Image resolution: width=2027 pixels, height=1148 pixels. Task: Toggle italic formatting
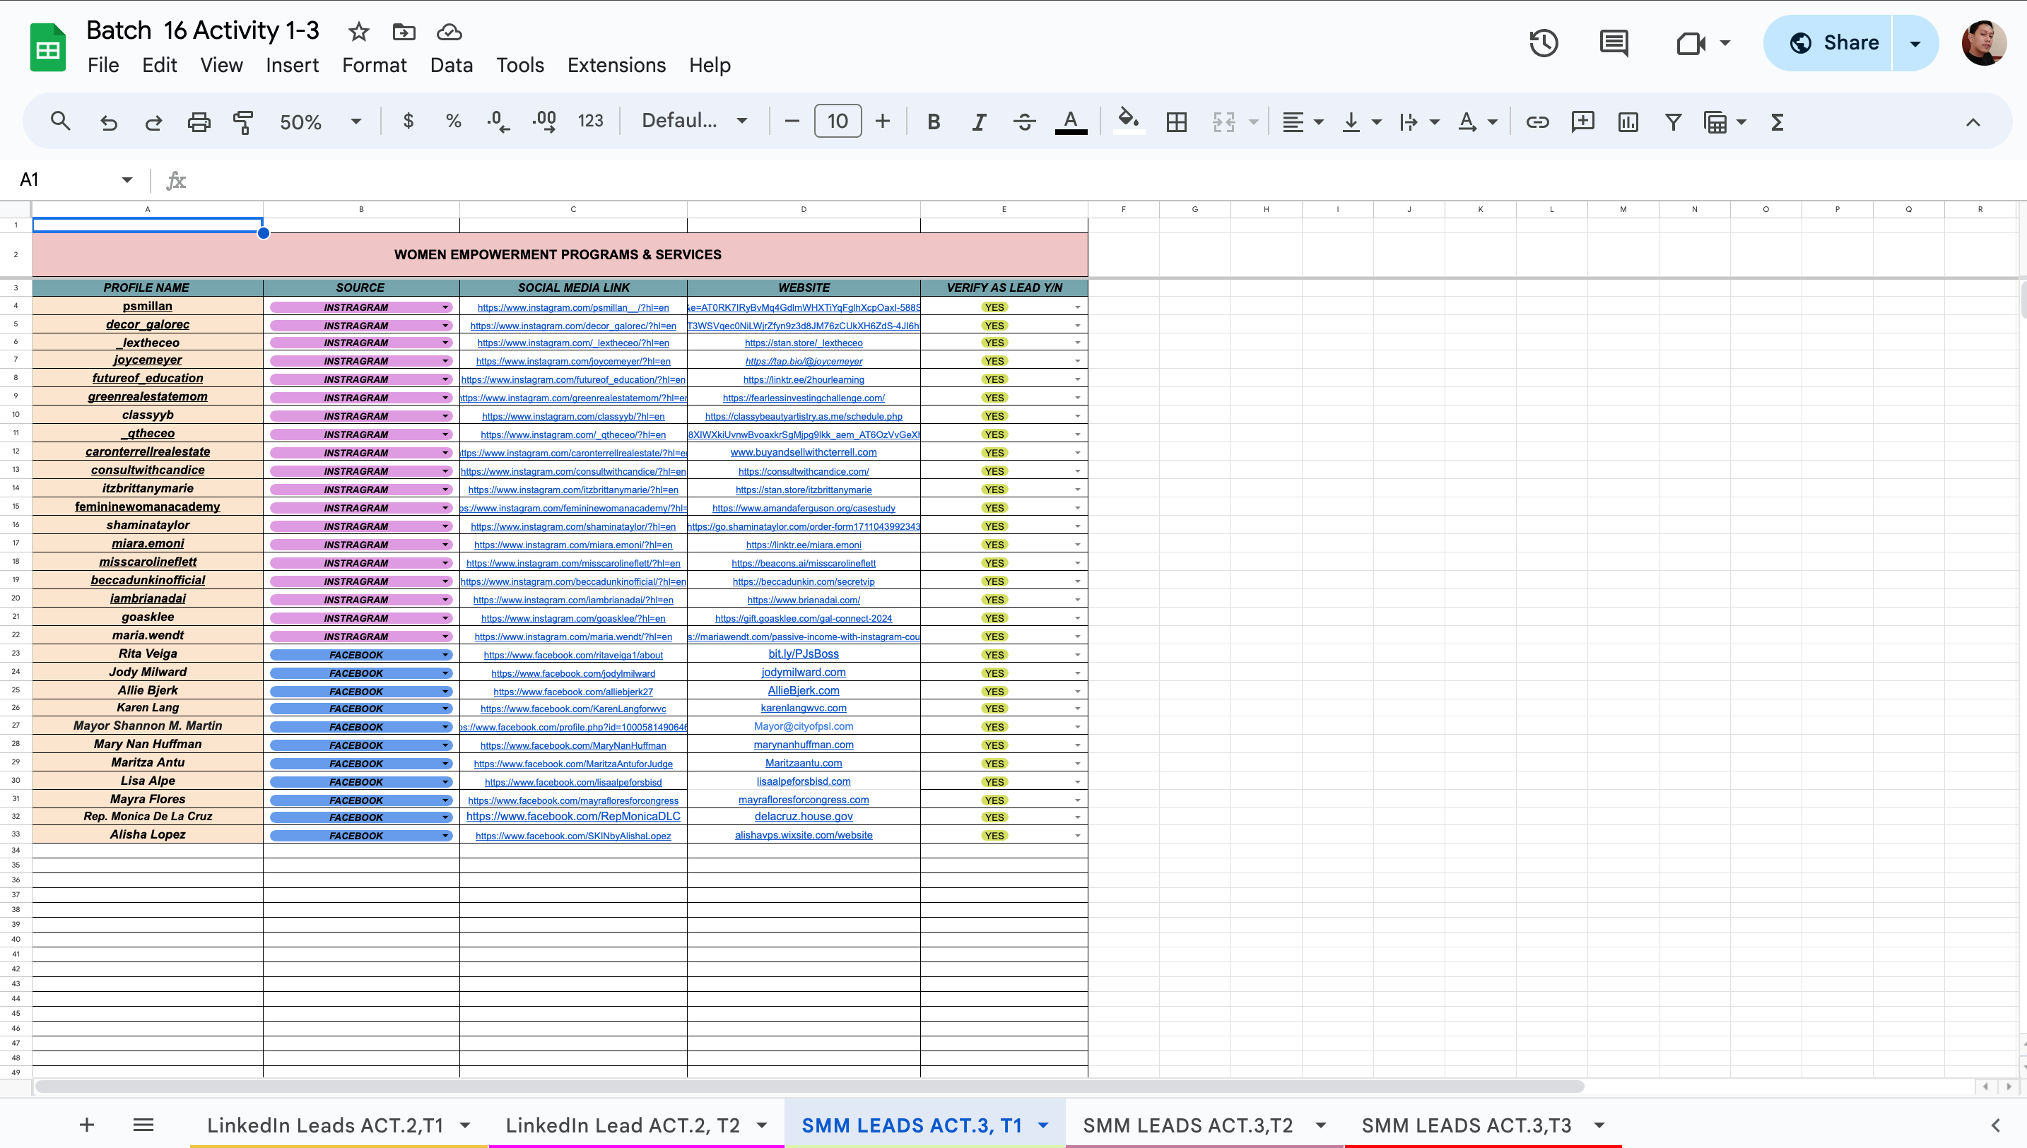coord(979,122)
